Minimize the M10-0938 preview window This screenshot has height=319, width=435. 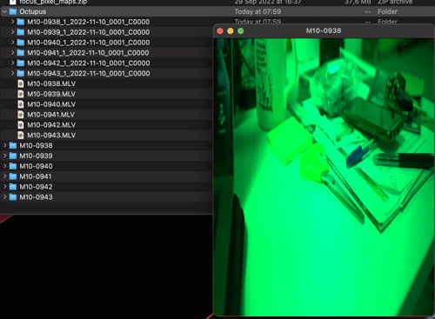click(231, 31)
